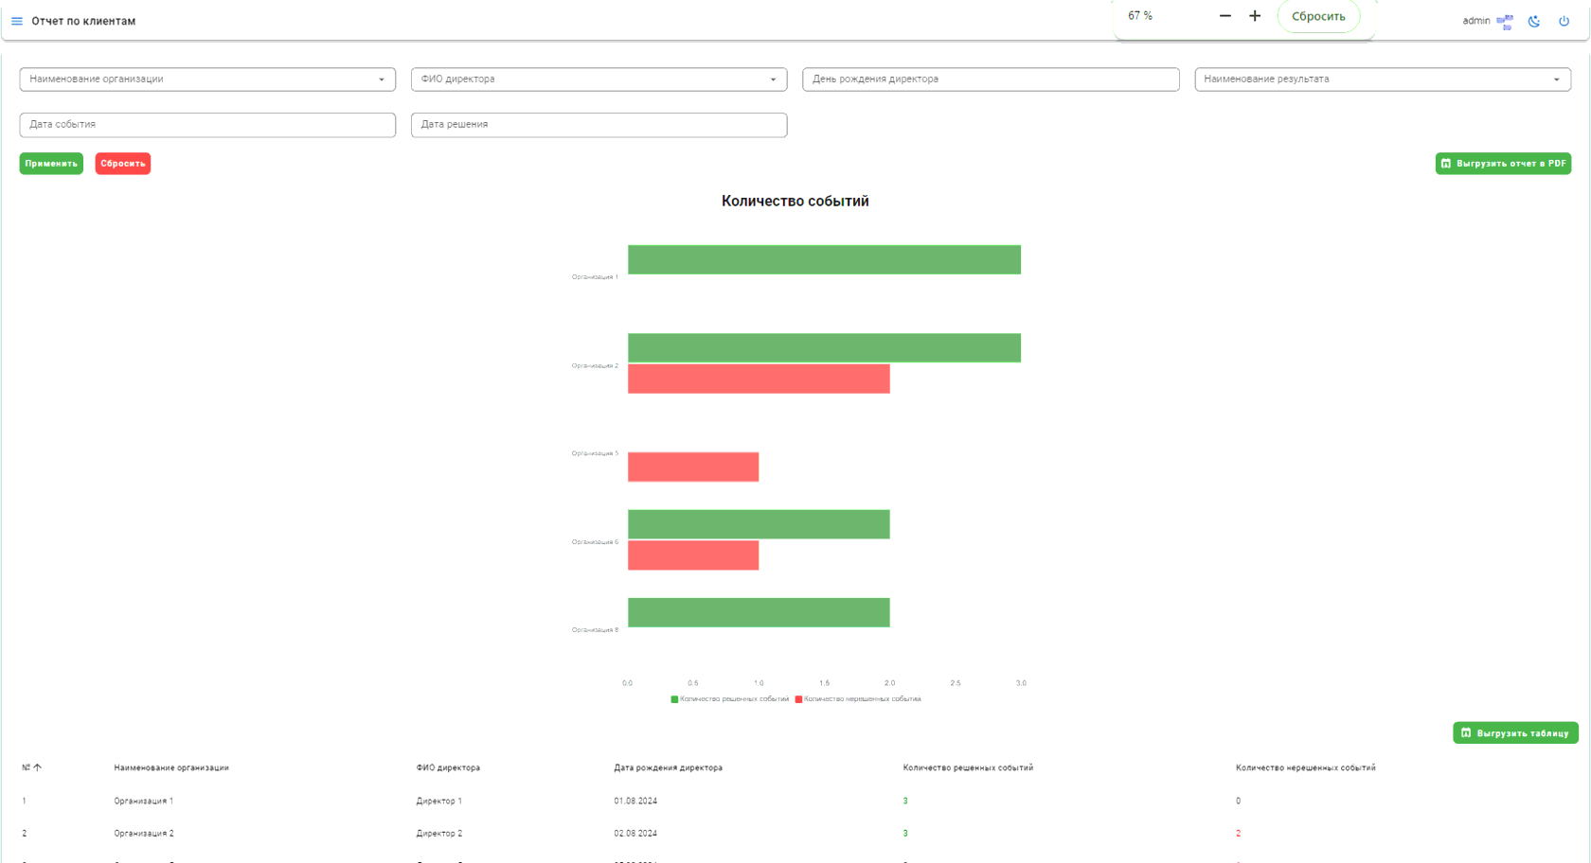Viewport: 1591px width, 863px height.
Task: Toggle unsolved events legend item
Action: (x=858, y=699)
